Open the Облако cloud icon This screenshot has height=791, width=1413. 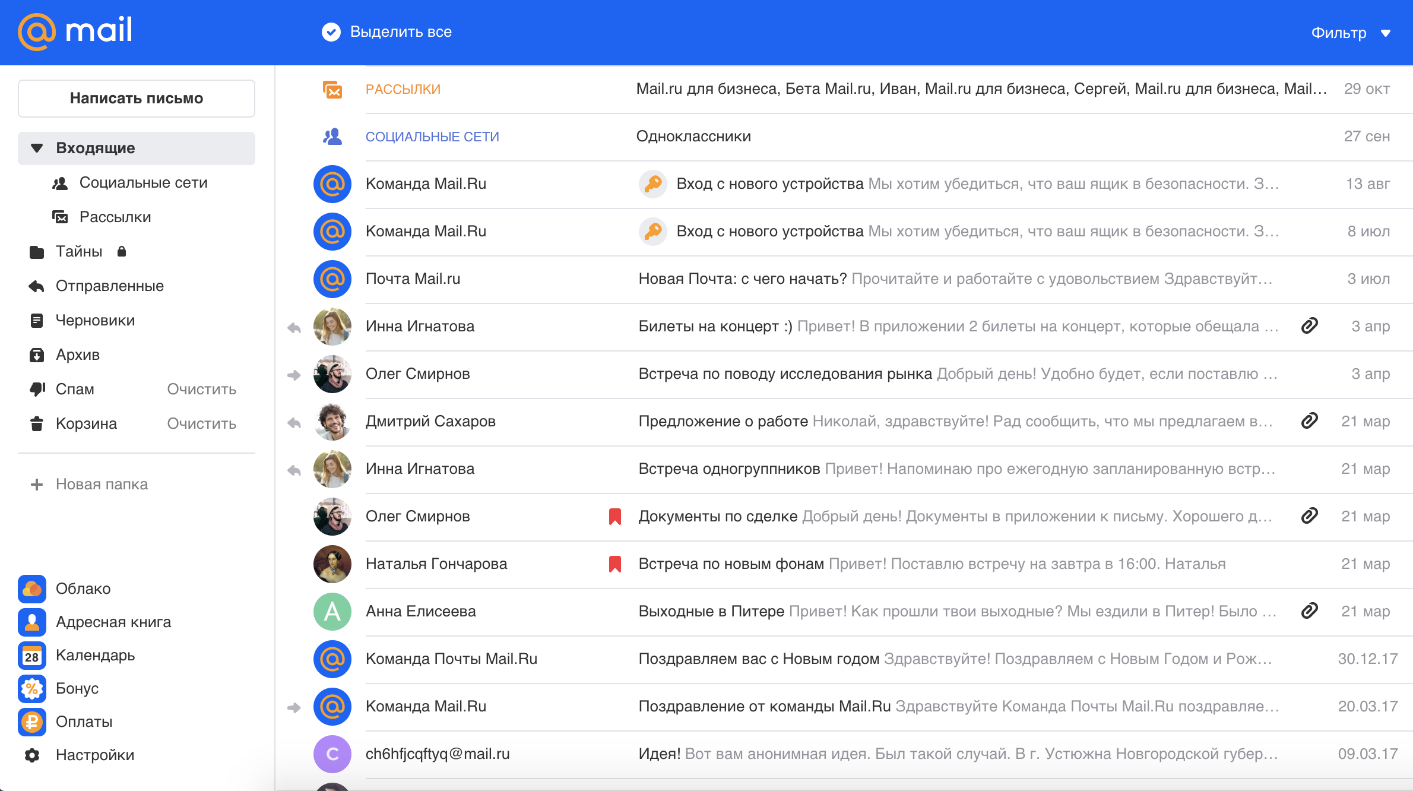click(x=32, y=588)
